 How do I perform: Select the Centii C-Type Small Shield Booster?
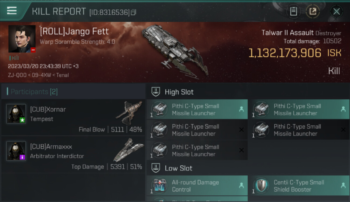coord(299,186)
